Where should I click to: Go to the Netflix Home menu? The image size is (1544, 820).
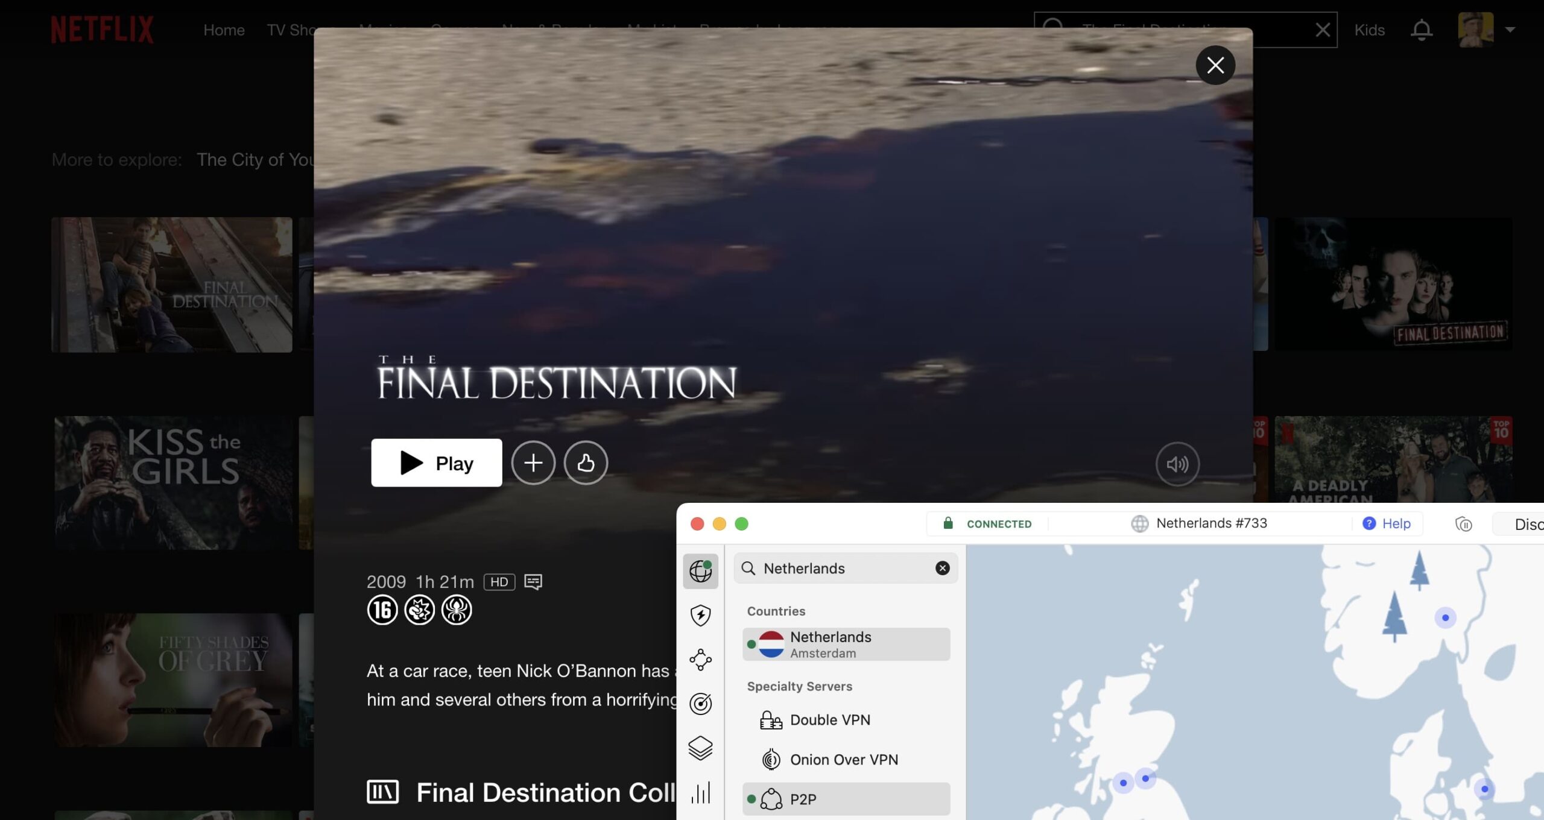pos(224,30)
